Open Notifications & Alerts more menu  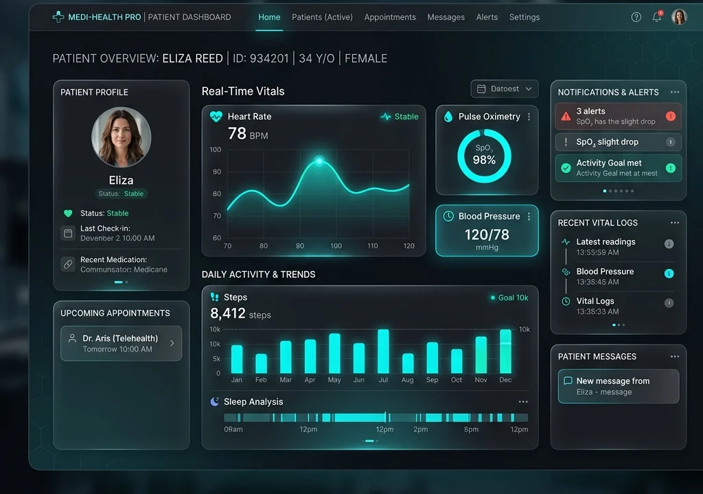pyautogui.click(x=674, y=92)
